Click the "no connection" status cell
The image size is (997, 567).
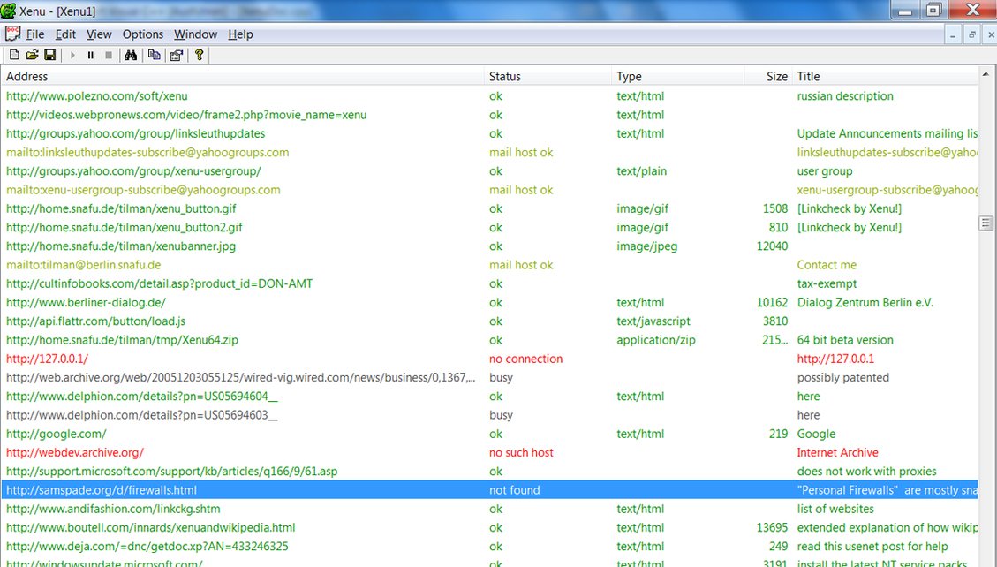point(525,359)
